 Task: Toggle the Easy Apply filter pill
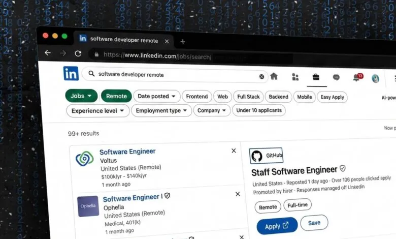coord(332,97)
